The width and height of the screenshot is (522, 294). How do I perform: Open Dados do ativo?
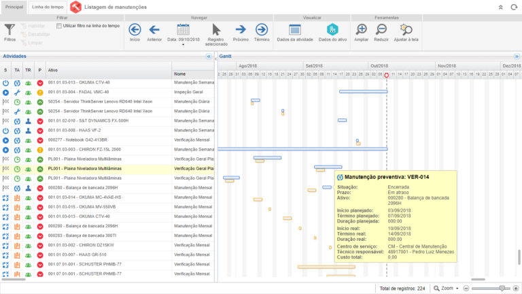[332, 32]
